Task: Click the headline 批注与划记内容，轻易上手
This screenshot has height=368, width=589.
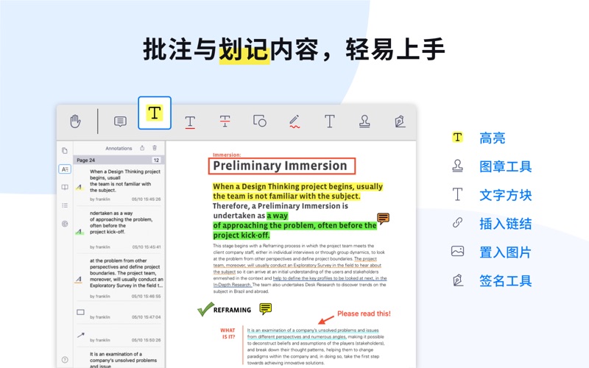Action: click(x=294, y=49)
